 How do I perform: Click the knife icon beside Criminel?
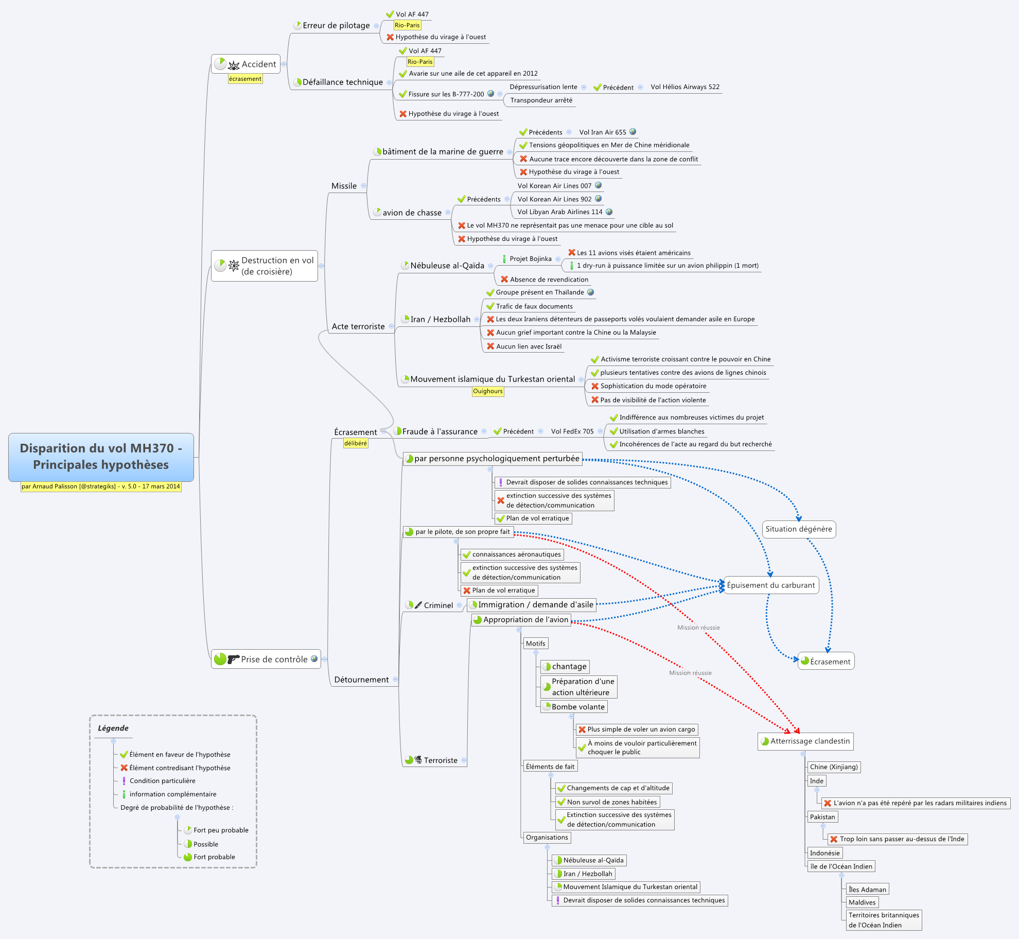pyautogui.click(x=418, y=605)
